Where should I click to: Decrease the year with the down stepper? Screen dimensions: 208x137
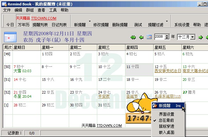pos(167,38)
